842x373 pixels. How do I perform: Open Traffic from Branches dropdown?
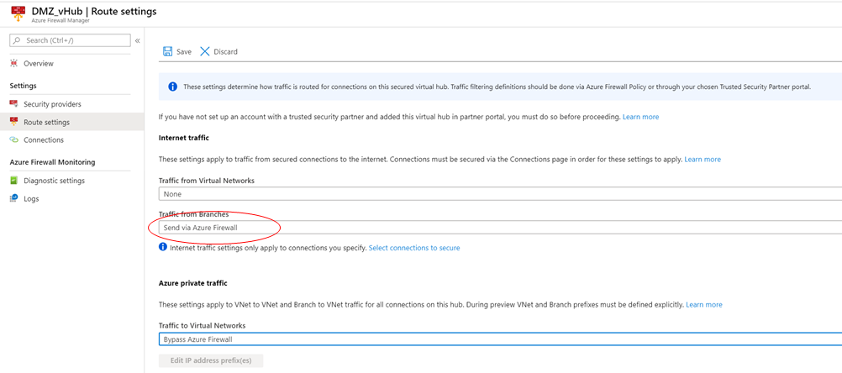coord(500,228)
